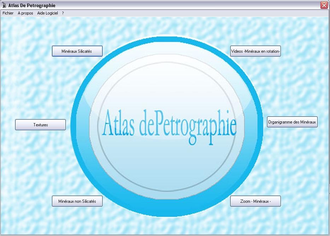The image size is (330, 236).
Task: Click the thin gray inner circle outline
Action: click(167, 191)
